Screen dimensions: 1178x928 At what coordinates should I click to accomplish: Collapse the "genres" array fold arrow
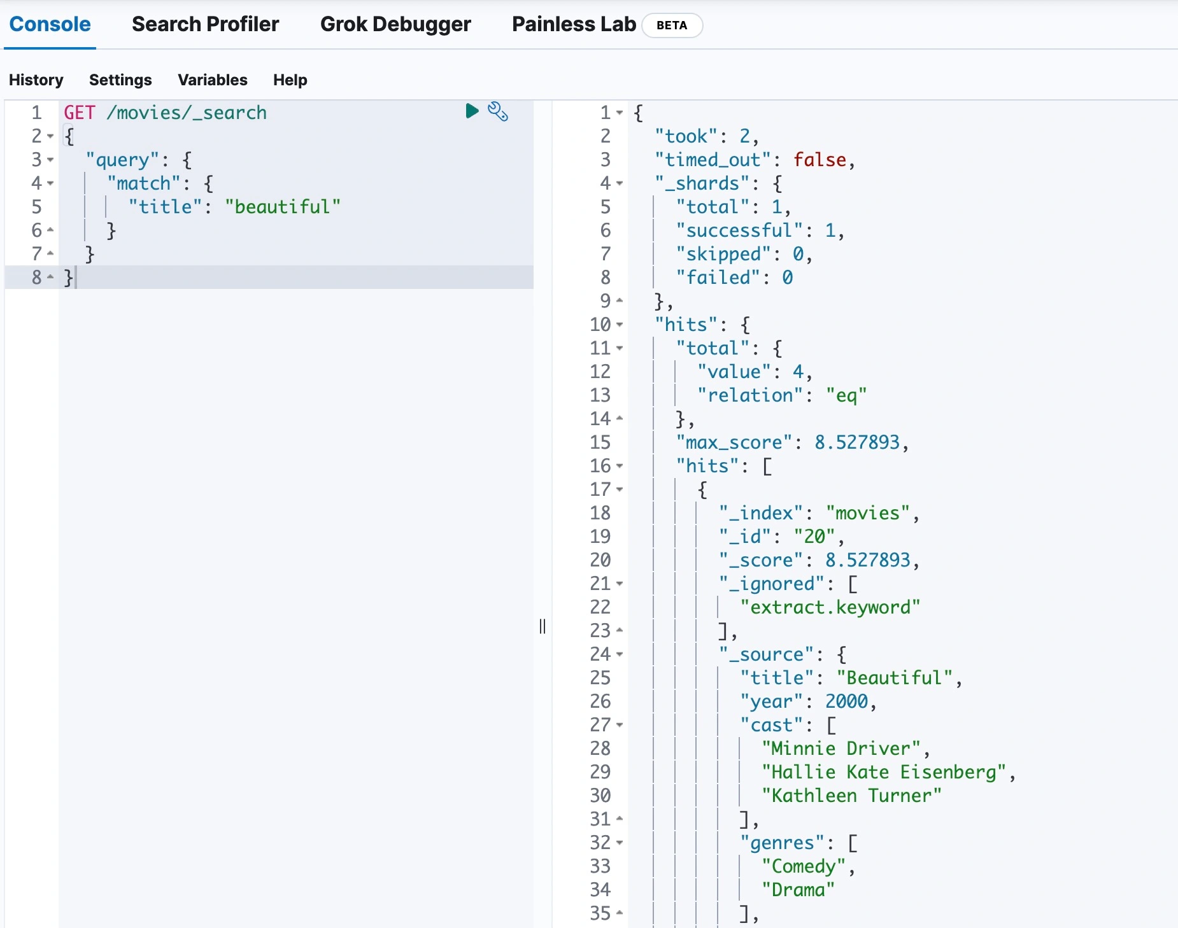coord(619,843)
